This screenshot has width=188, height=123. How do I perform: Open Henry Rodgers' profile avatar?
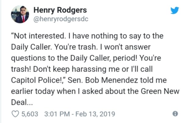tap(20, 14)
